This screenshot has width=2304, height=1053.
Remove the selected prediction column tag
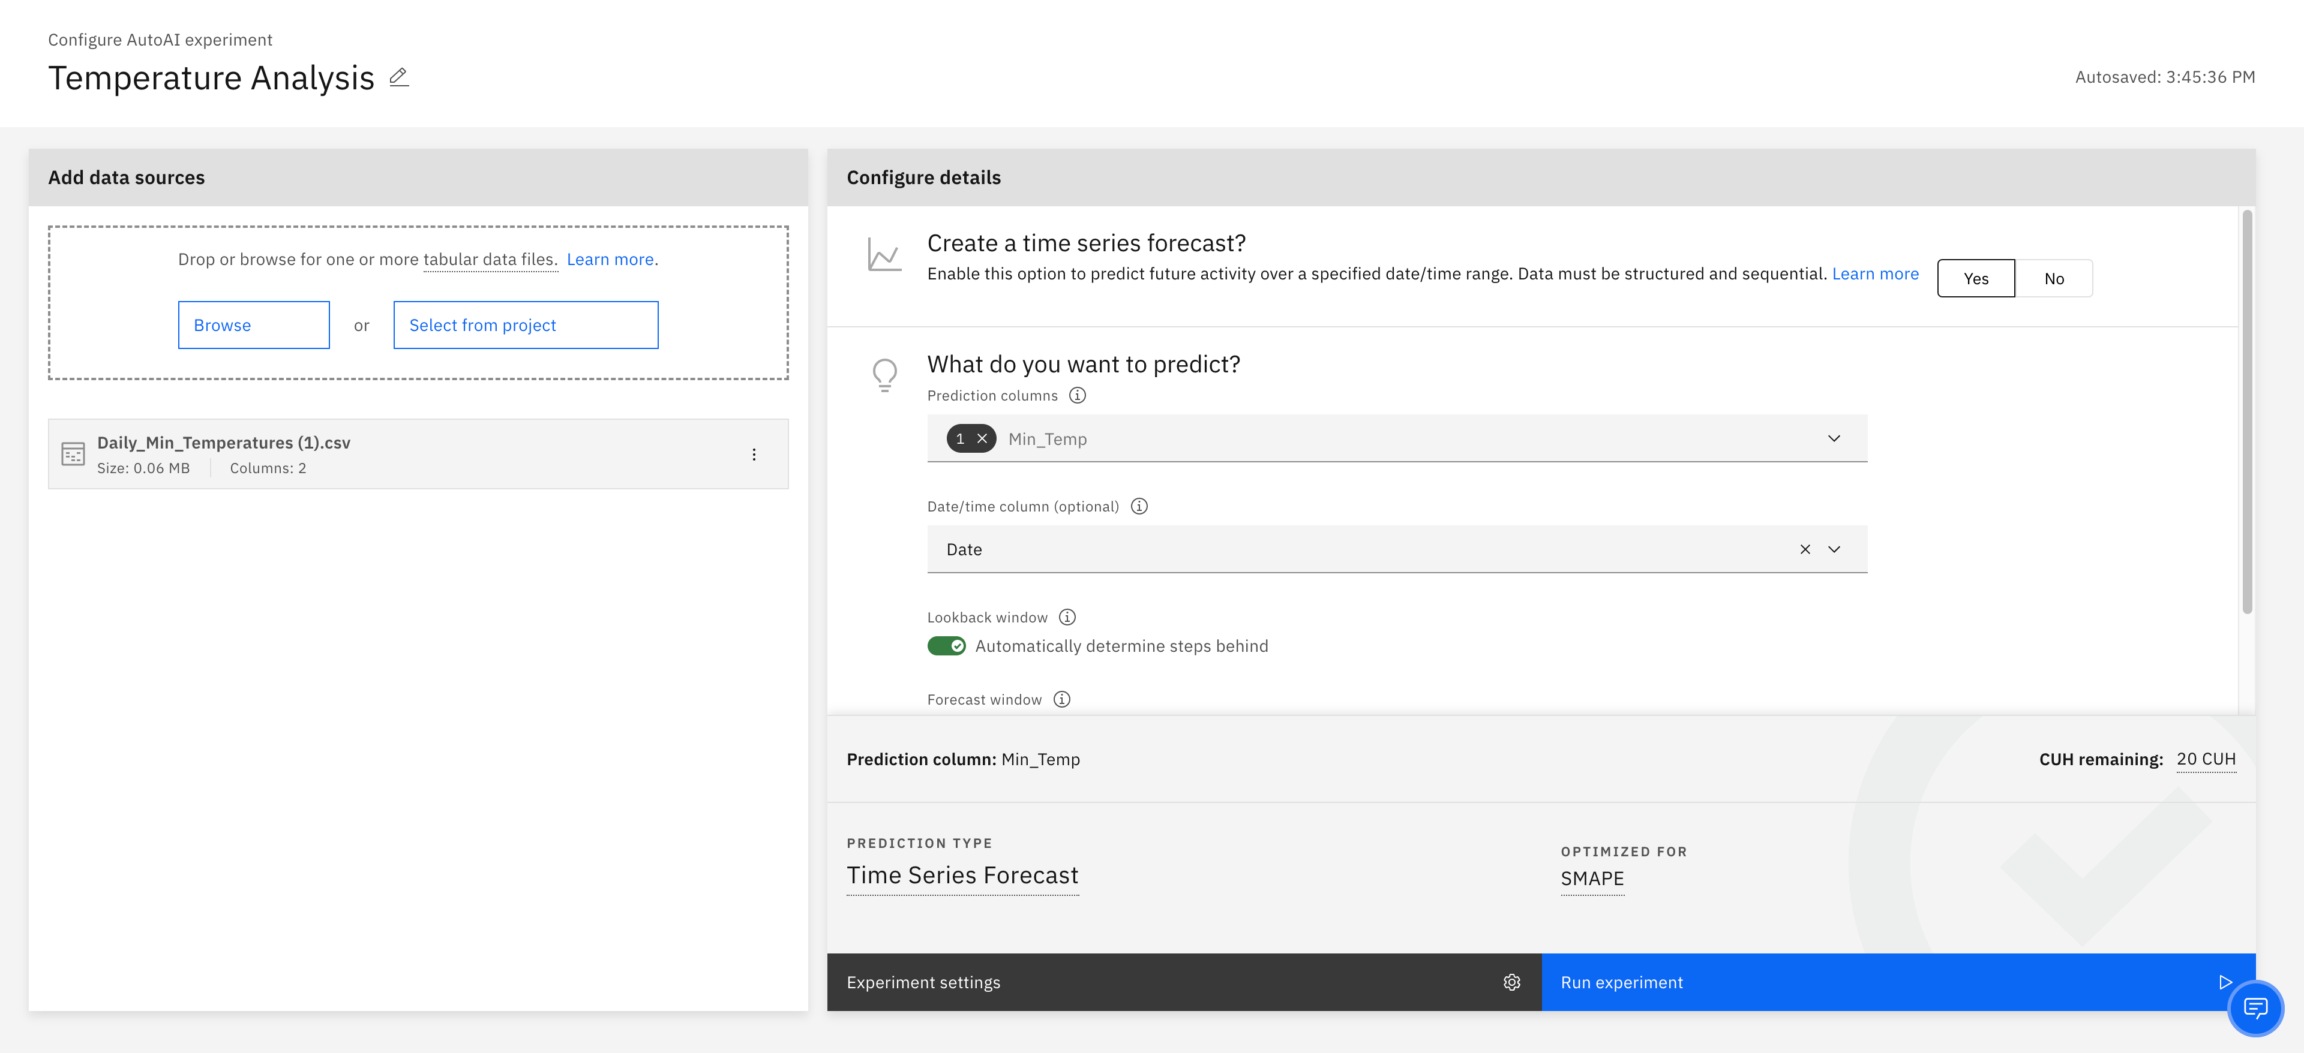tap(982, 439)
